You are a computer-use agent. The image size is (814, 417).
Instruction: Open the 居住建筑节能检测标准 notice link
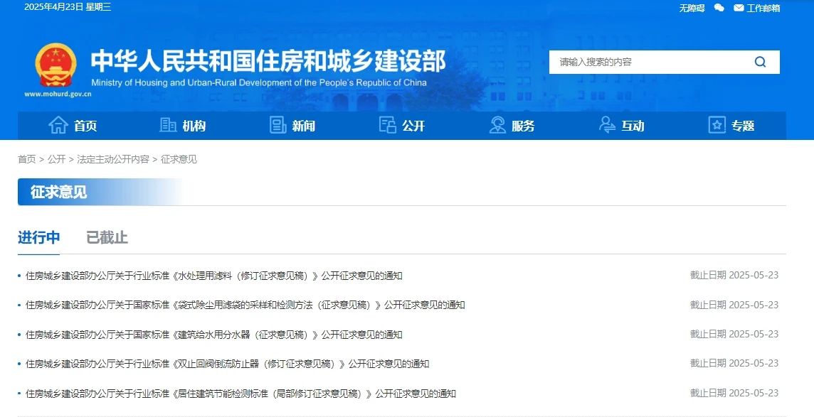click(x=240, y=394)
